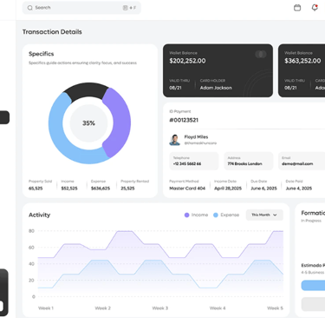This screenshot has width=325, height=318.
Task: Click the Activity chart title
Action: click(x=40, y=215)
